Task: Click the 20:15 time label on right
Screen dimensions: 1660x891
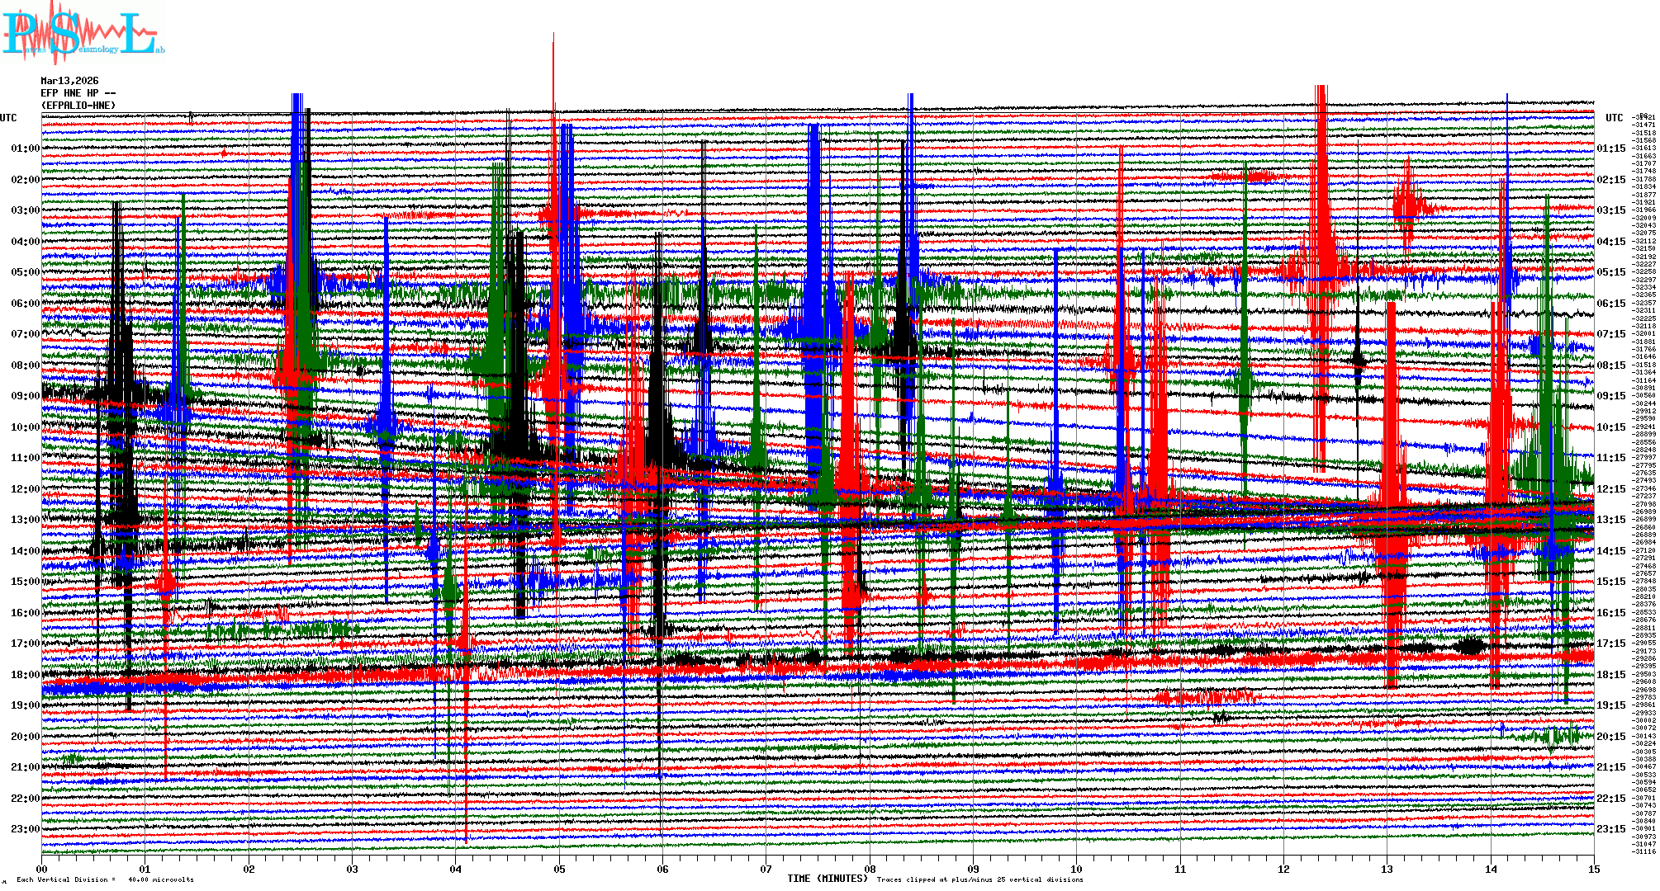Action: pyautogui.click(x=1610, y=737)
